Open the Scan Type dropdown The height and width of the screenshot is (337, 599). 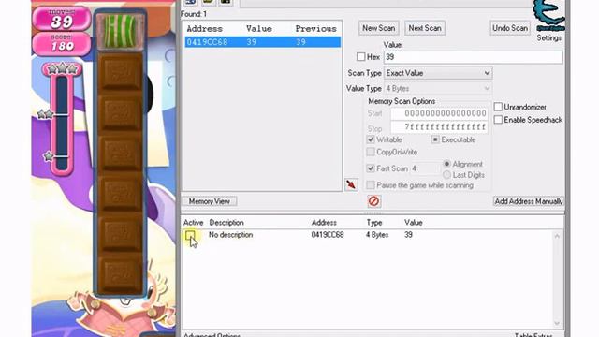tap(438, 73)
